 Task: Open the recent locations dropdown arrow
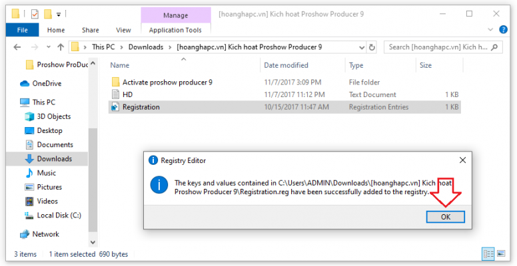(47, 47)
